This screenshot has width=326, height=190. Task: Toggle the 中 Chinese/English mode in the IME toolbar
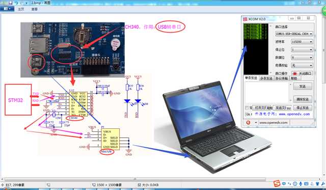(x=284, y=184)
